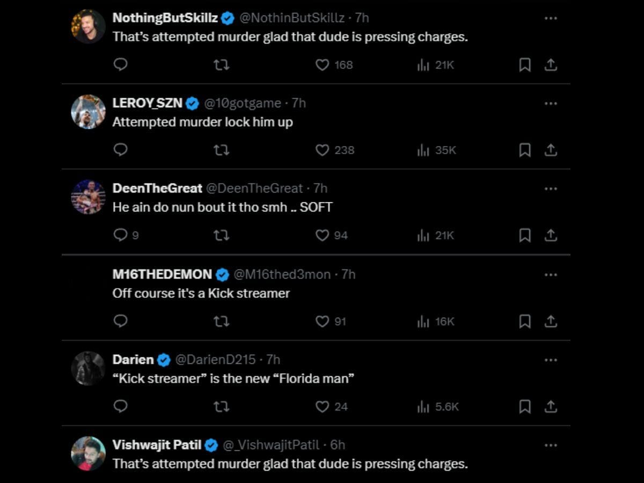Click NothingButSkillz's profile picture
This screenshot has width=644, height=483.
88,26
